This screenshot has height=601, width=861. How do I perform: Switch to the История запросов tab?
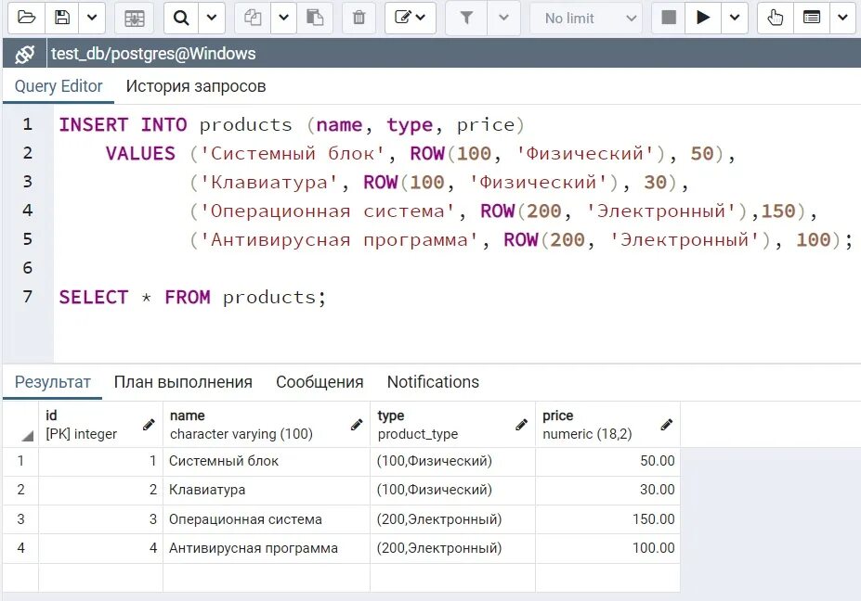point(195,86)
